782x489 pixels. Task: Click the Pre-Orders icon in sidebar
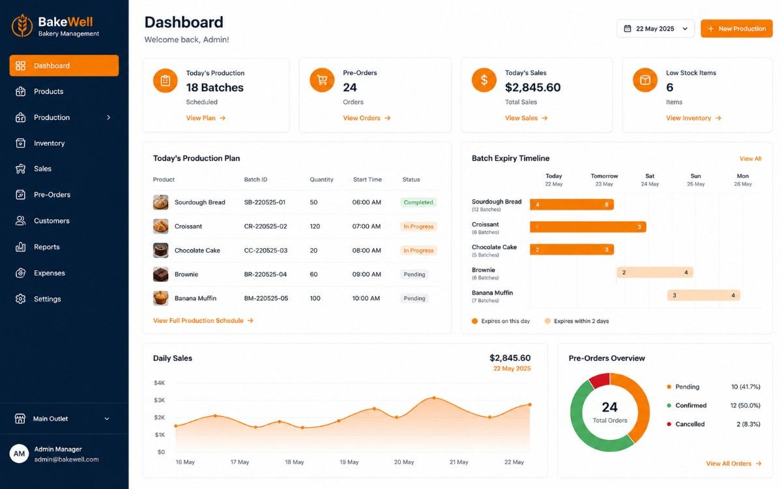pyautogui.click(x=20, y=195)
